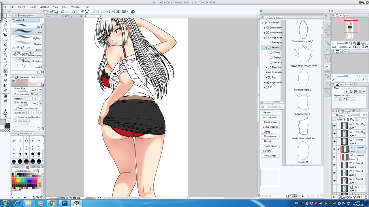Select the Highlight airbrush sub tool
The image size is (369, 207).
(x=26, y=37)
